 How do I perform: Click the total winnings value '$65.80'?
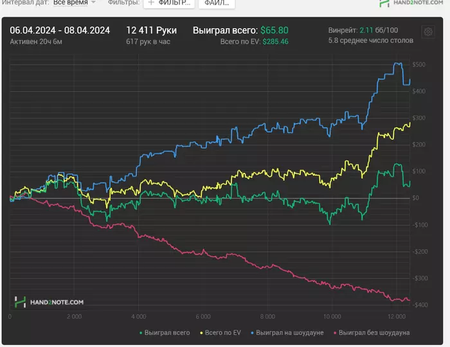274,30
